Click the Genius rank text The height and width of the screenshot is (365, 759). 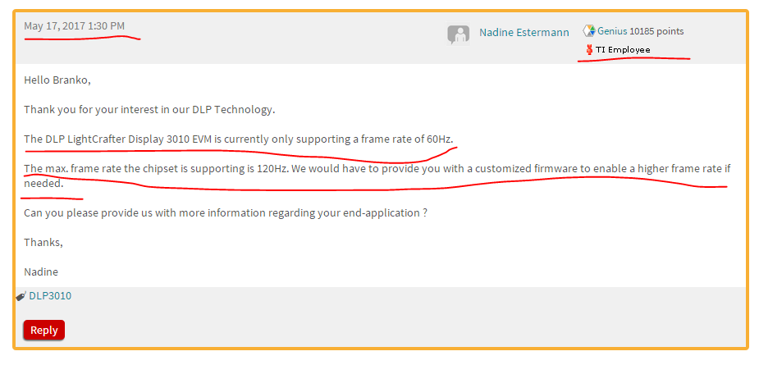[612, 31]
